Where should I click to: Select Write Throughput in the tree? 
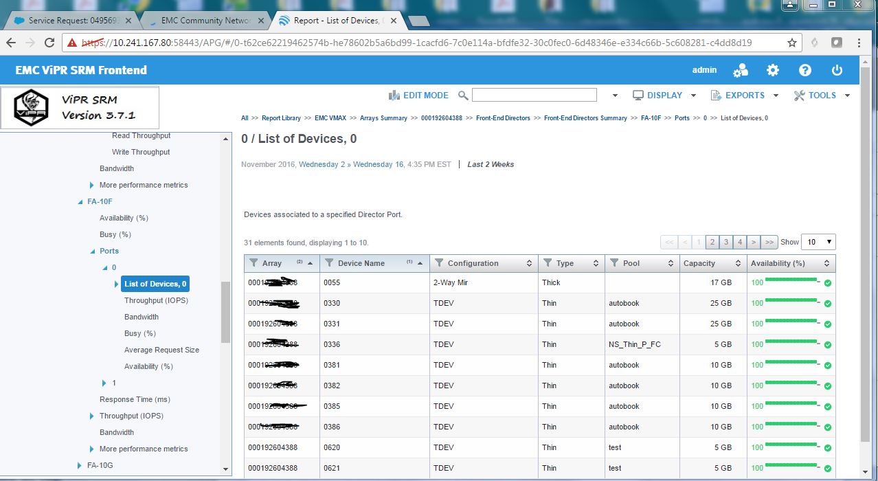[141, 153]
